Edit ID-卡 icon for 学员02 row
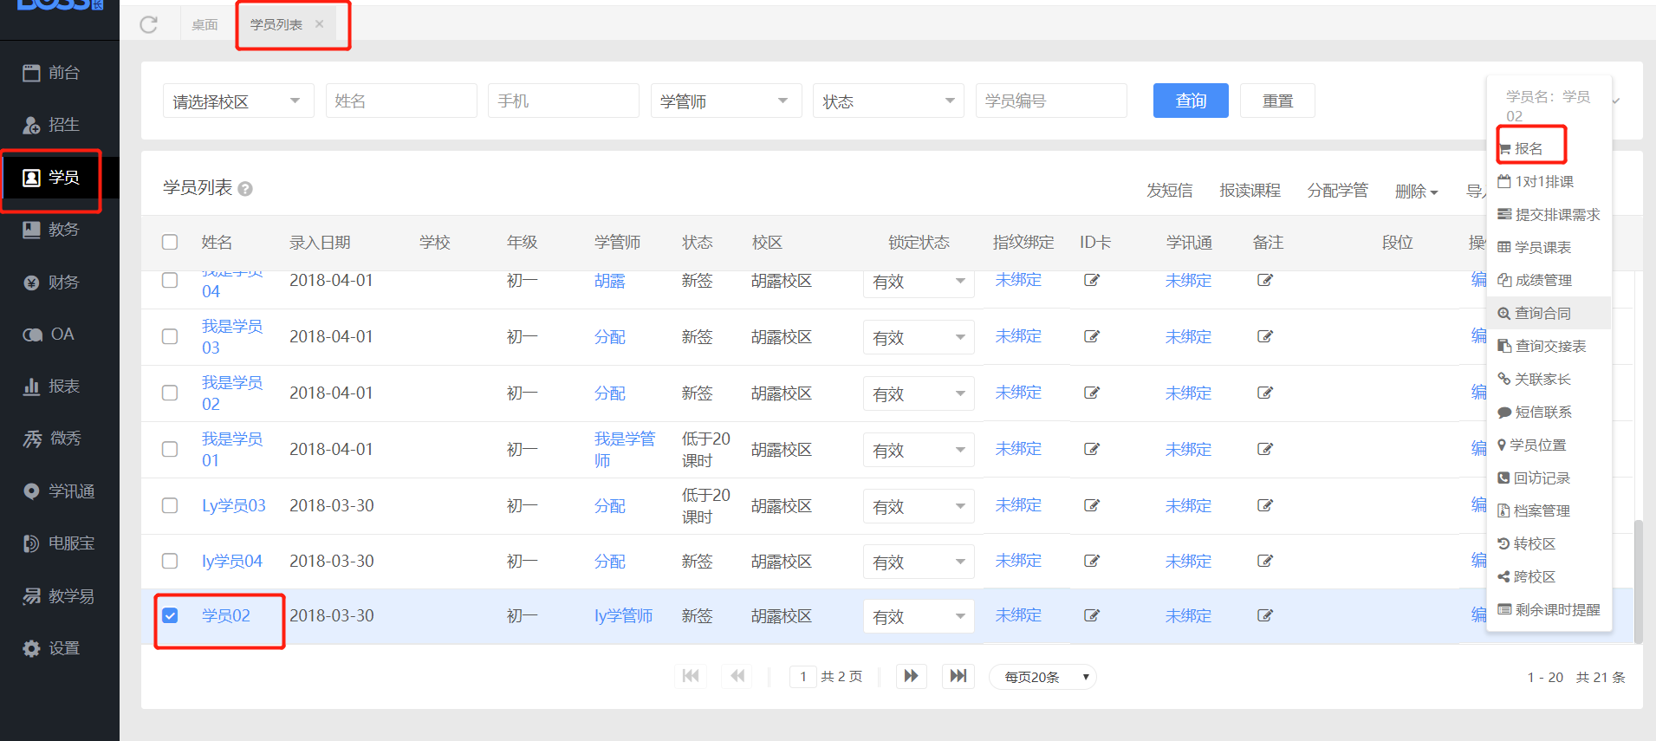Image resolution: width=1656 pixels, height=741 pixels. point(1092,615)
